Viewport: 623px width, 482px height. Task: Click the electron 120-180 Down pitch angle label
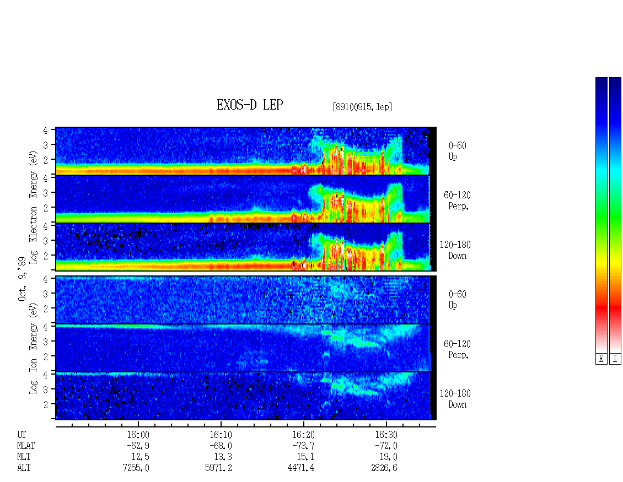pos(455,250)
